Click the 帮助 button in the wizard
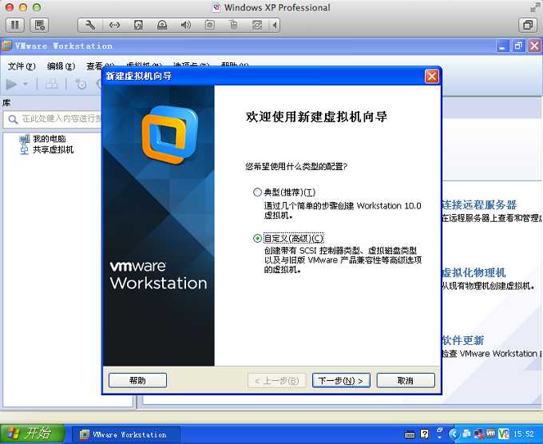Screen dimensions: 543x444 coord(137,380)
